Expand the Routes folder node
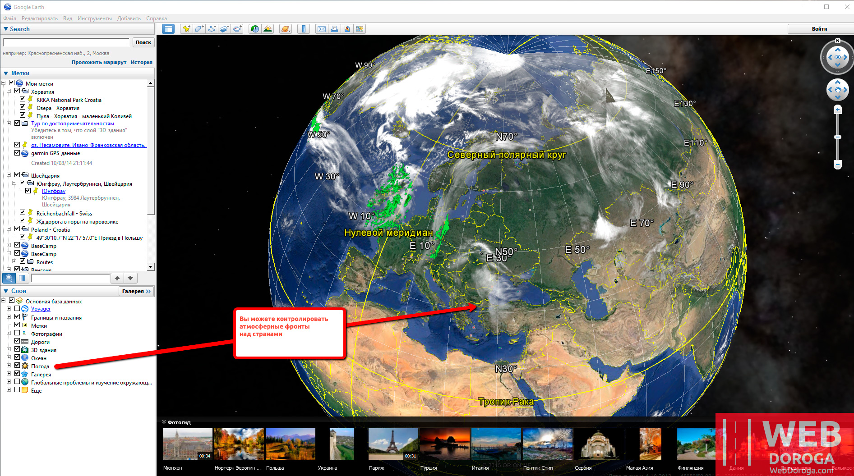Screen dimensions: 854x476 point(14,262)
